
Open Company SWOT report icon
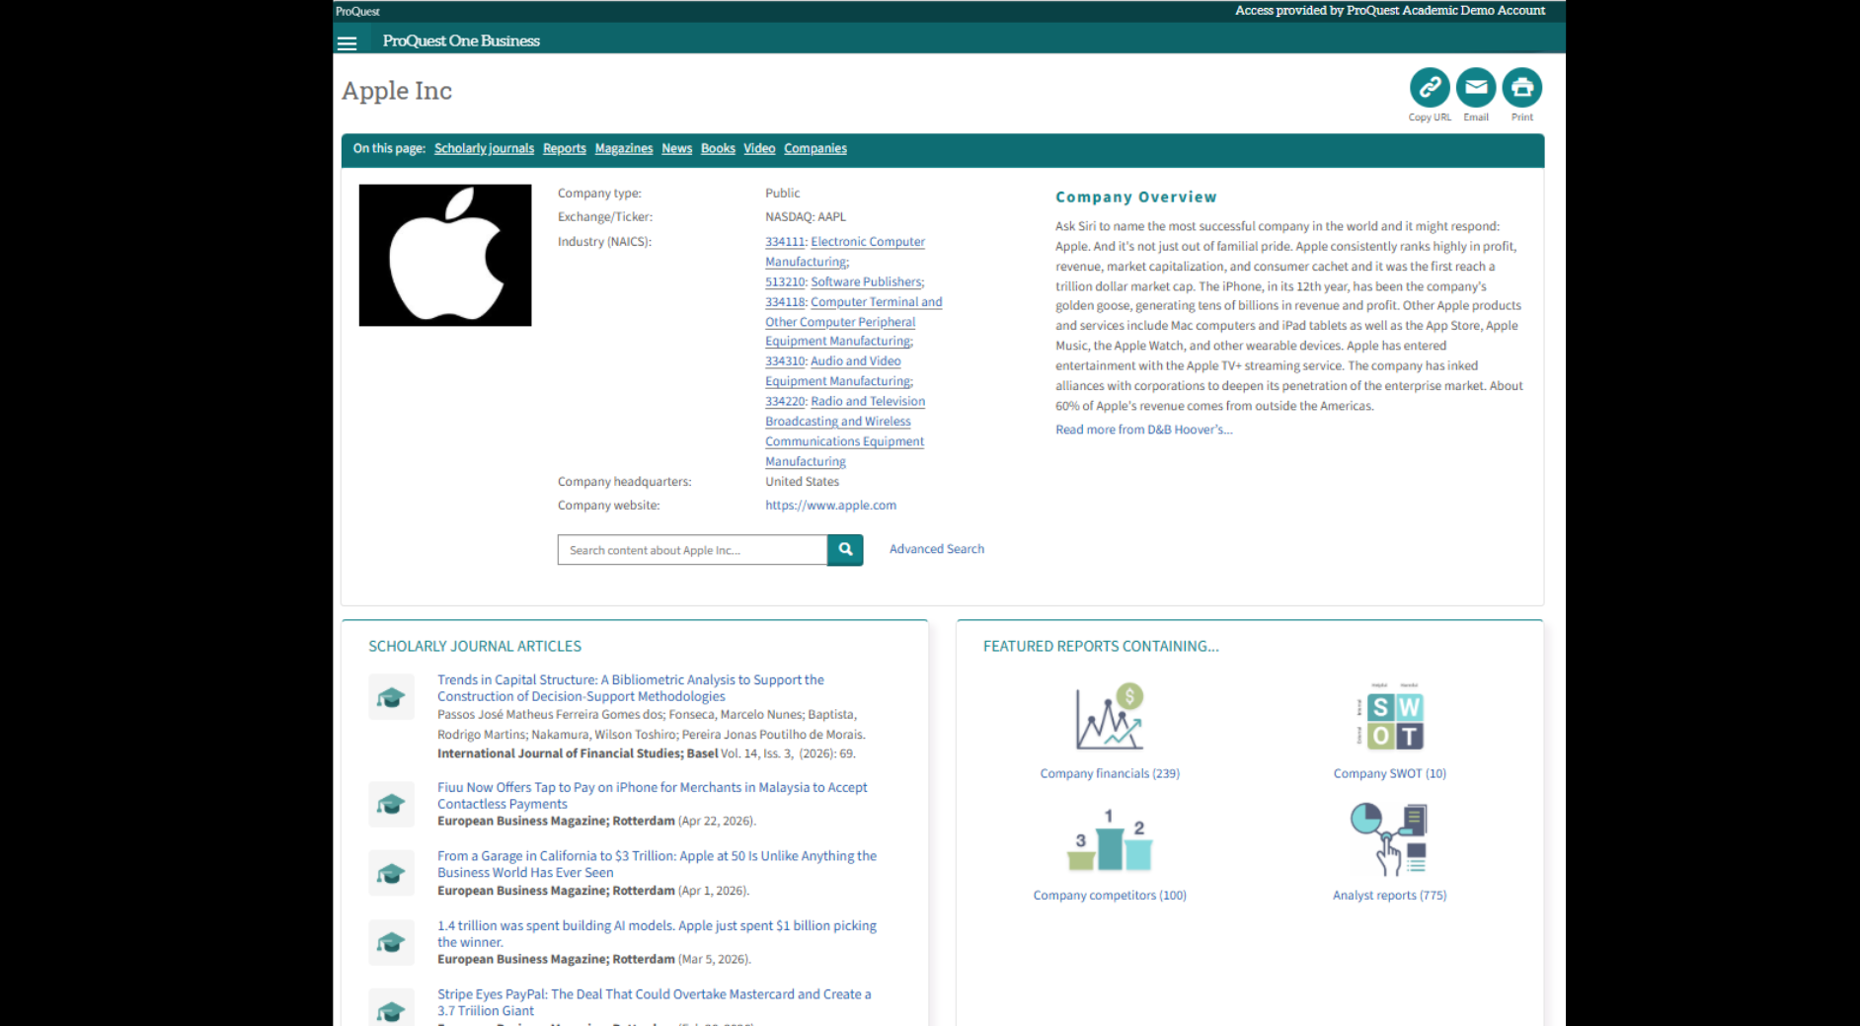click(x=1390, y=717)
